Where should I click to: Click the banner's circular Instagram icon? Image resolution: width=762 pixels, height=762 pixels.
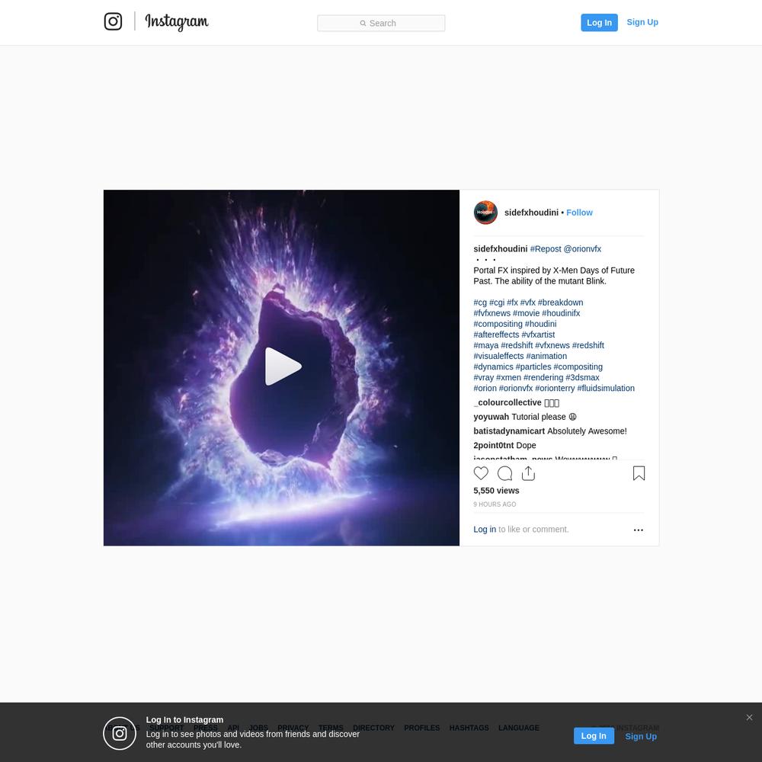coord(120,733)
